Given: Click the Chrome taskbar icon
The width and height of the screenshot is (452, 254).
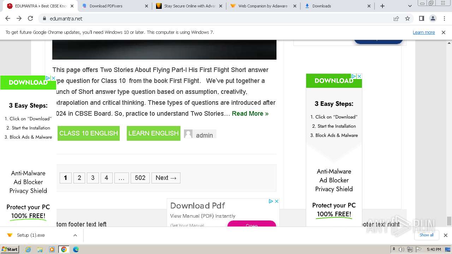Looking at the screenshot, I should (64, 249).
